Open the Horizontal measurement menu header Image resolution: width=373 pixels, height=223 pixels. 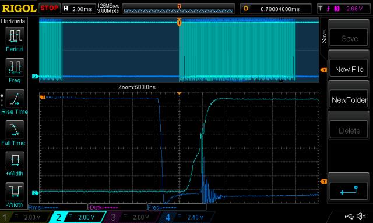pyautogui.click(x=14, y=21)
